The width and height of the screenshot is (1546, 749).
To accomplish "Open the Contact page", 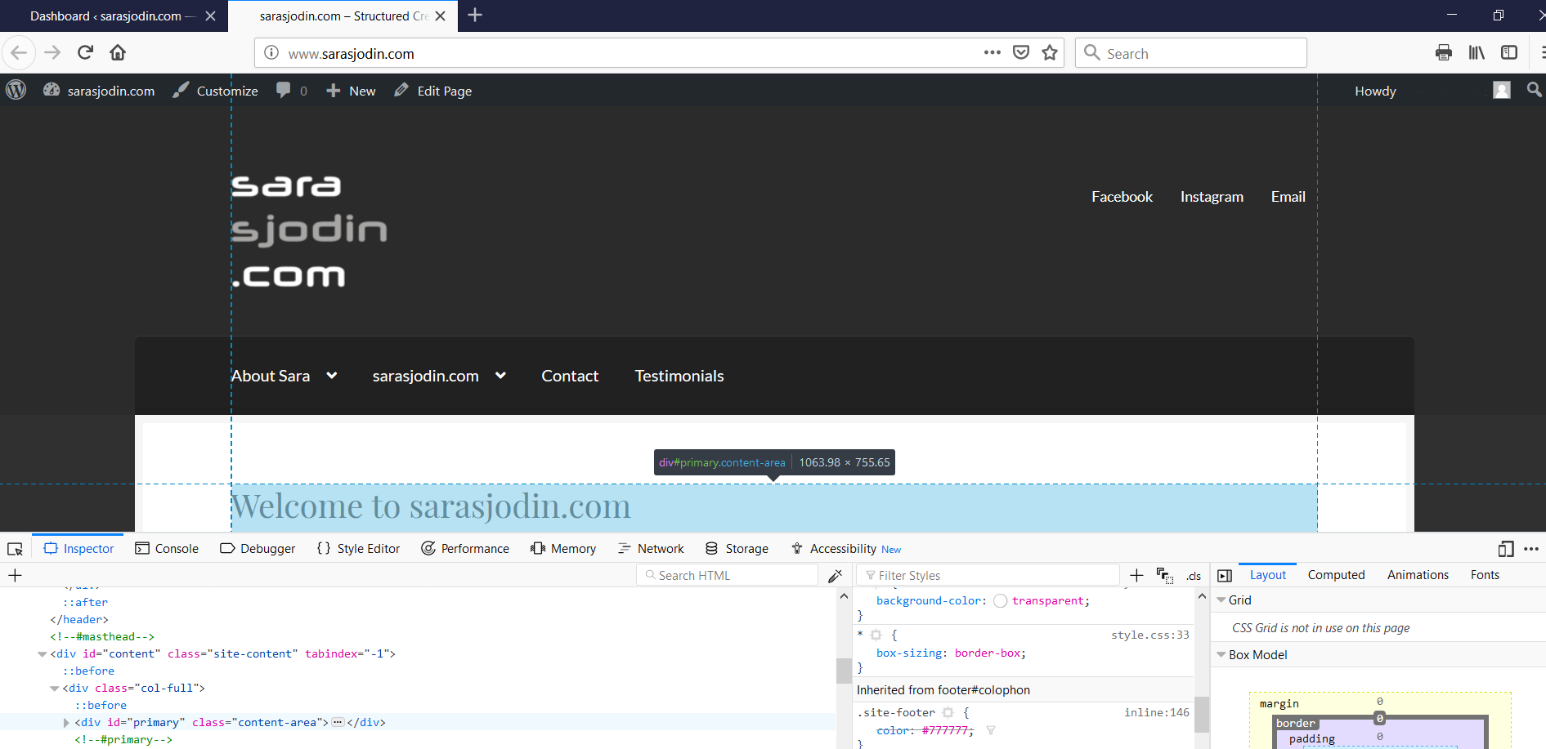I will [x=570, y=376].
